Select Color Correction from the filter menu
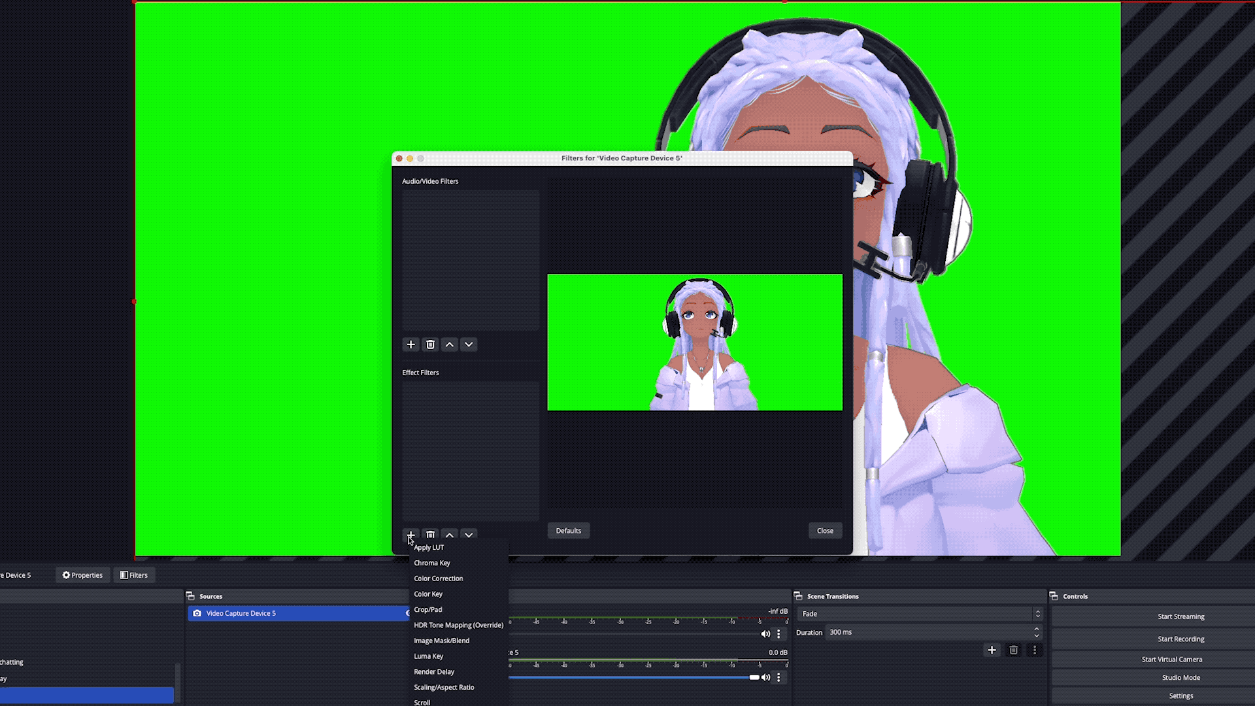 [438, 578]
